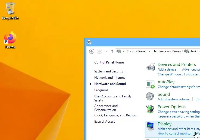This screenshot has width=200, height=140.
Task: Click Add a device link
Action: tap(167, 69)
